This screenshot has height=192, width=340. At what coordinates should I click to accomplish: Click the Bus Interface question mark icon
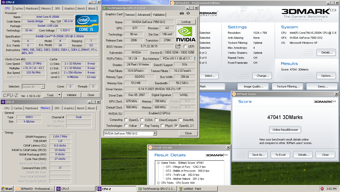[194, 58]
